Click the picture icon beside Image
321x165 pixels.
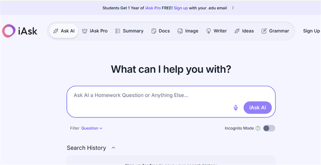180,31
